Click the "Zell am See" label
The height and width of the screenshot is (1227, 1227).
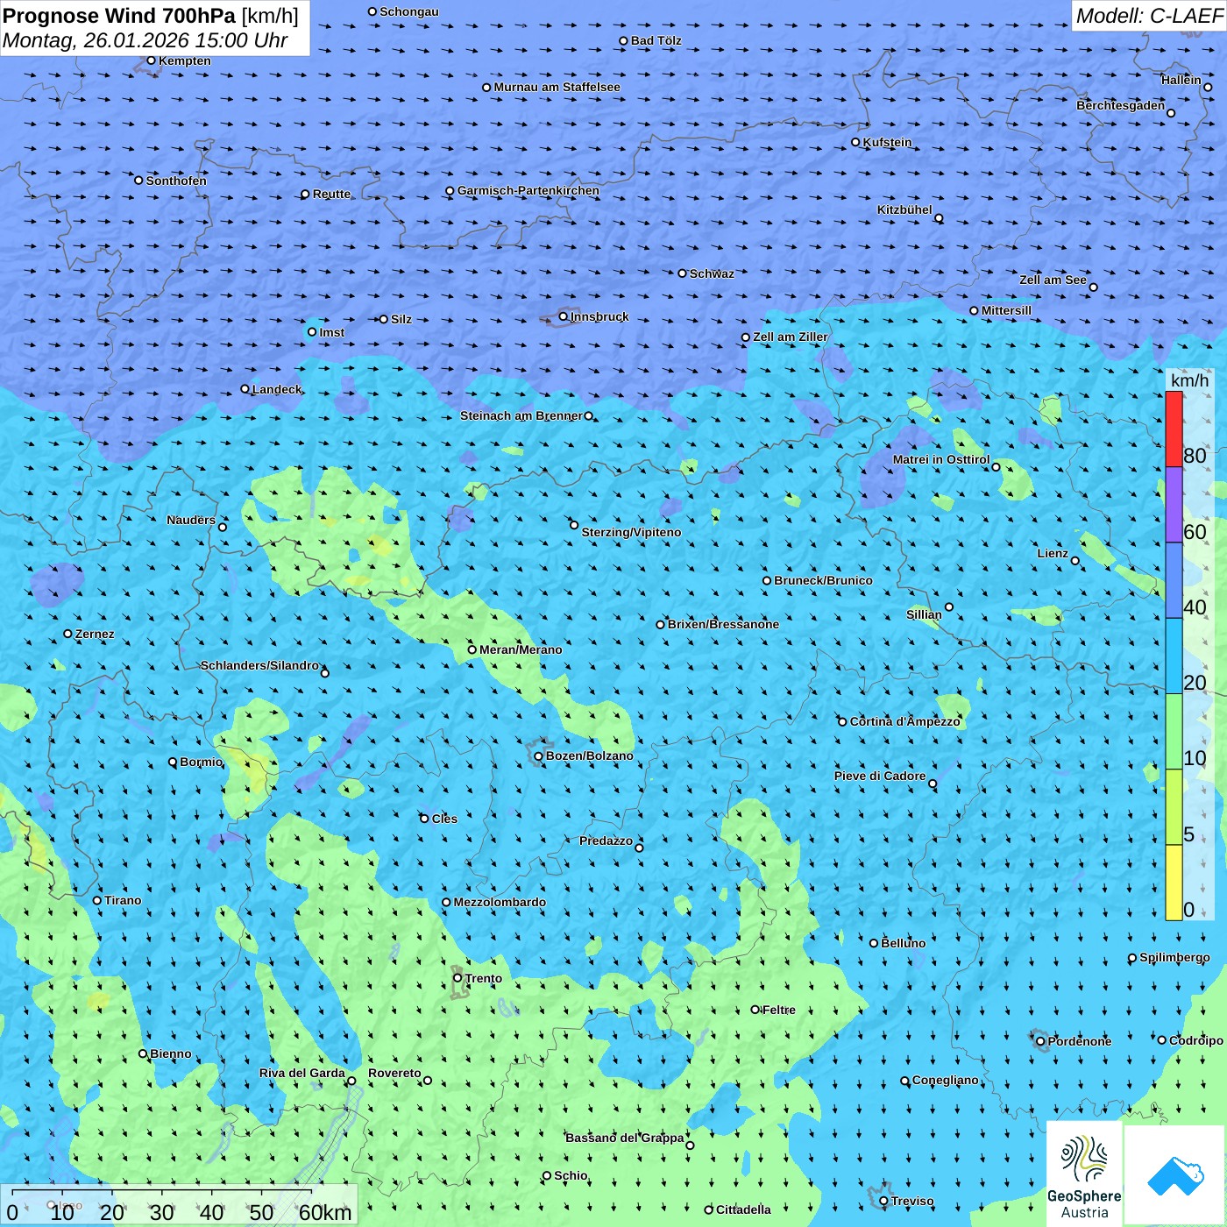[1053, 280]
